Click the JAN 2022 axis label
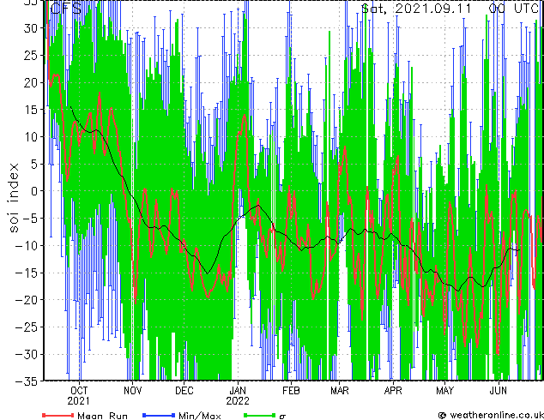This screenshot has height=420, width=544. pyautogui.click(x=238, y=396)
